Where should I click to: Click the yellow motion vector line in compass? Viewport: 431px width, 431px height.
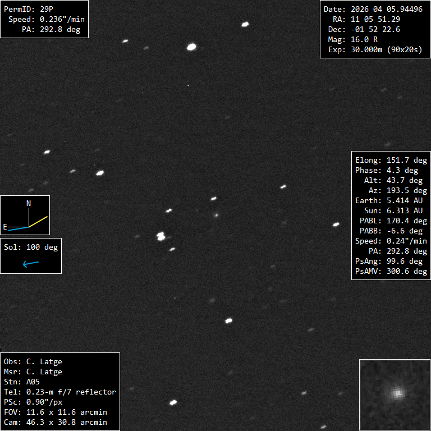point(38,221)
